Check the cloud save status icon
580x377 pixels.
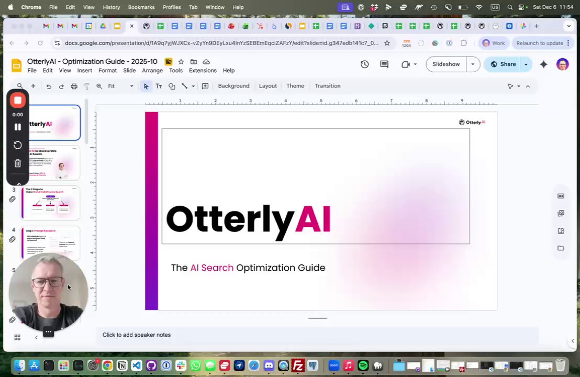[x=206, y=62]
